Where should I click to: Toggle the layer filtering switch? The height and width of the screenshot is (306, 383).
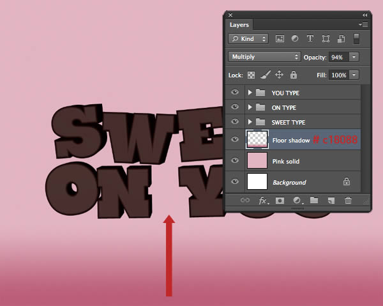click(x=356, y=39)
